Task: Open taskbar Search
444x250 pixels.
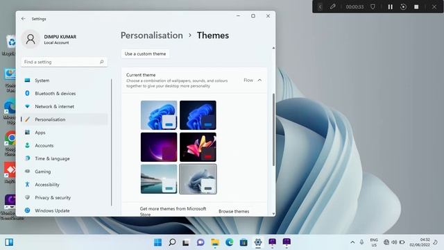Action: (172, 242)
